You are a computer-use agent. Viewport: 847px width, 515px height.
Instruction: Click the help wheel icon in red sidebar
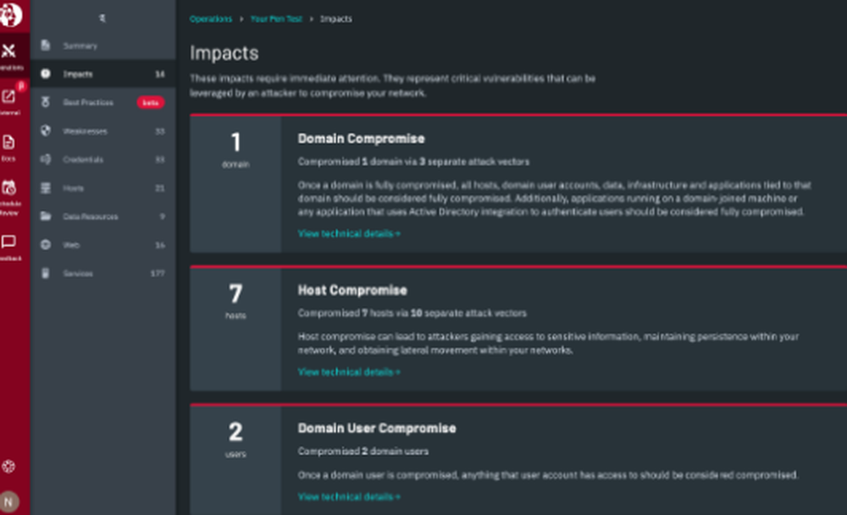tap(10, 466)
